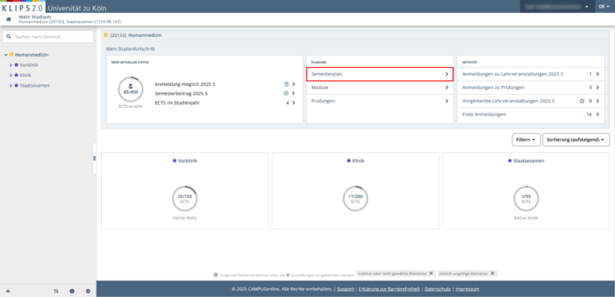This screenshot has height=297, width=615.
Task: Click the Klinik 17/200 ECTS progress ring
Action: [355, 199]
